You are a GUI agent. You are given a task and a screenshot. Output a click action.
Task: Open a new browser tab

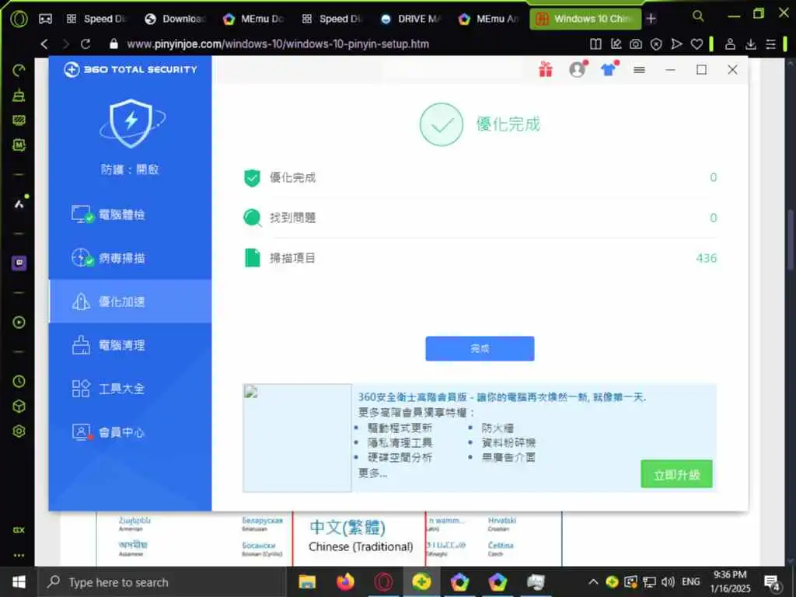pos(651,19)
